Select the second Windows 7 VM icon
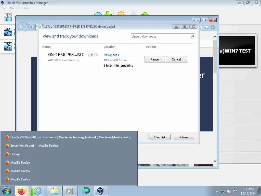The image size is (261, 196). pyautogui.click(x=8, y=46)
